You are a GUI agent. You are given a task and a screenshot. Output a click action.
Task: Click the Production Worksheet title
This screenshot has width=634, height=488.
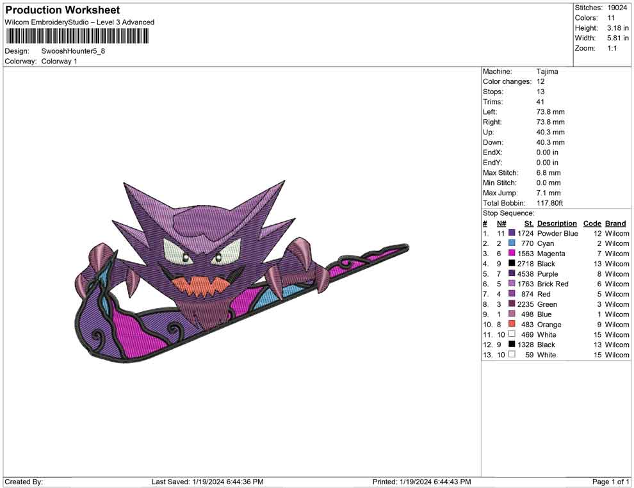tap(62, 10)
